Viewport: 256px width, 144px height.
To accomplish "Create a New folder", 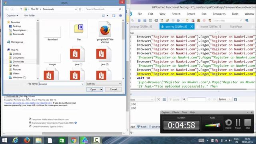I will coord(29,16).
